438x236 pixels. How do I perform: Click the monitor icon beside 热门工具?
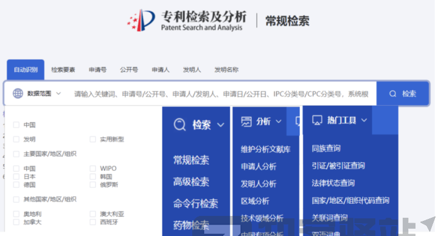point(317,120)
